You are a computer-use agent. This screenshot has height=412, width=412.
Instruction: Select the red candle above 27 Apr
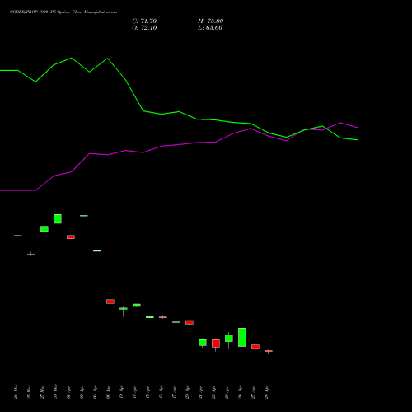click(255, 347)
